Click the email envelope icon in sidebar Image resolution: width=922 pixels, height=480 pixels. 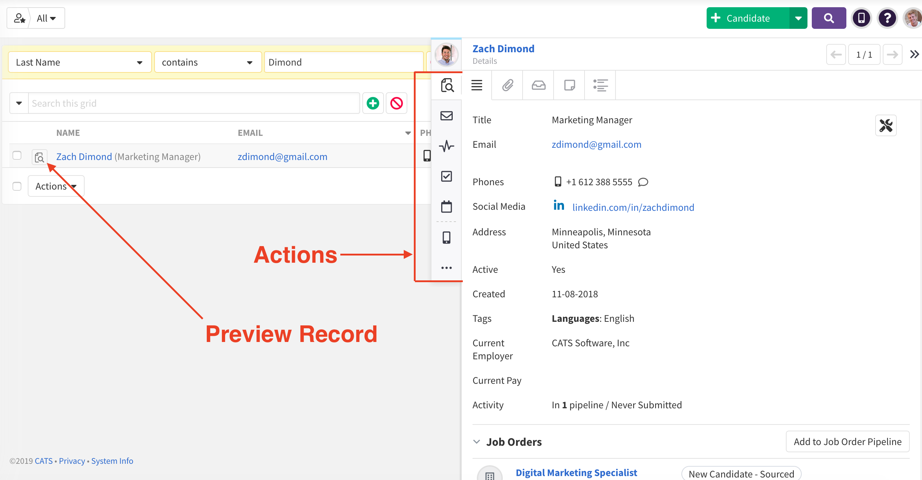coord(447,116)
